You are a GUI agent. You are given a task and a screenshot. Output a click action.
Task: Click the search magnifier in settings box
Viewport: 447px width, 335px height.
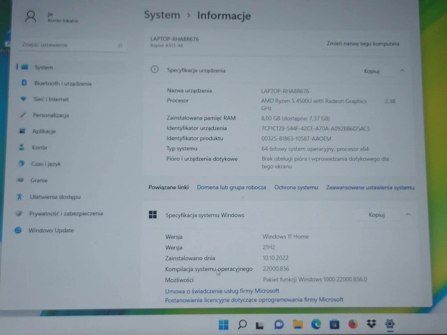pos(120,45)
